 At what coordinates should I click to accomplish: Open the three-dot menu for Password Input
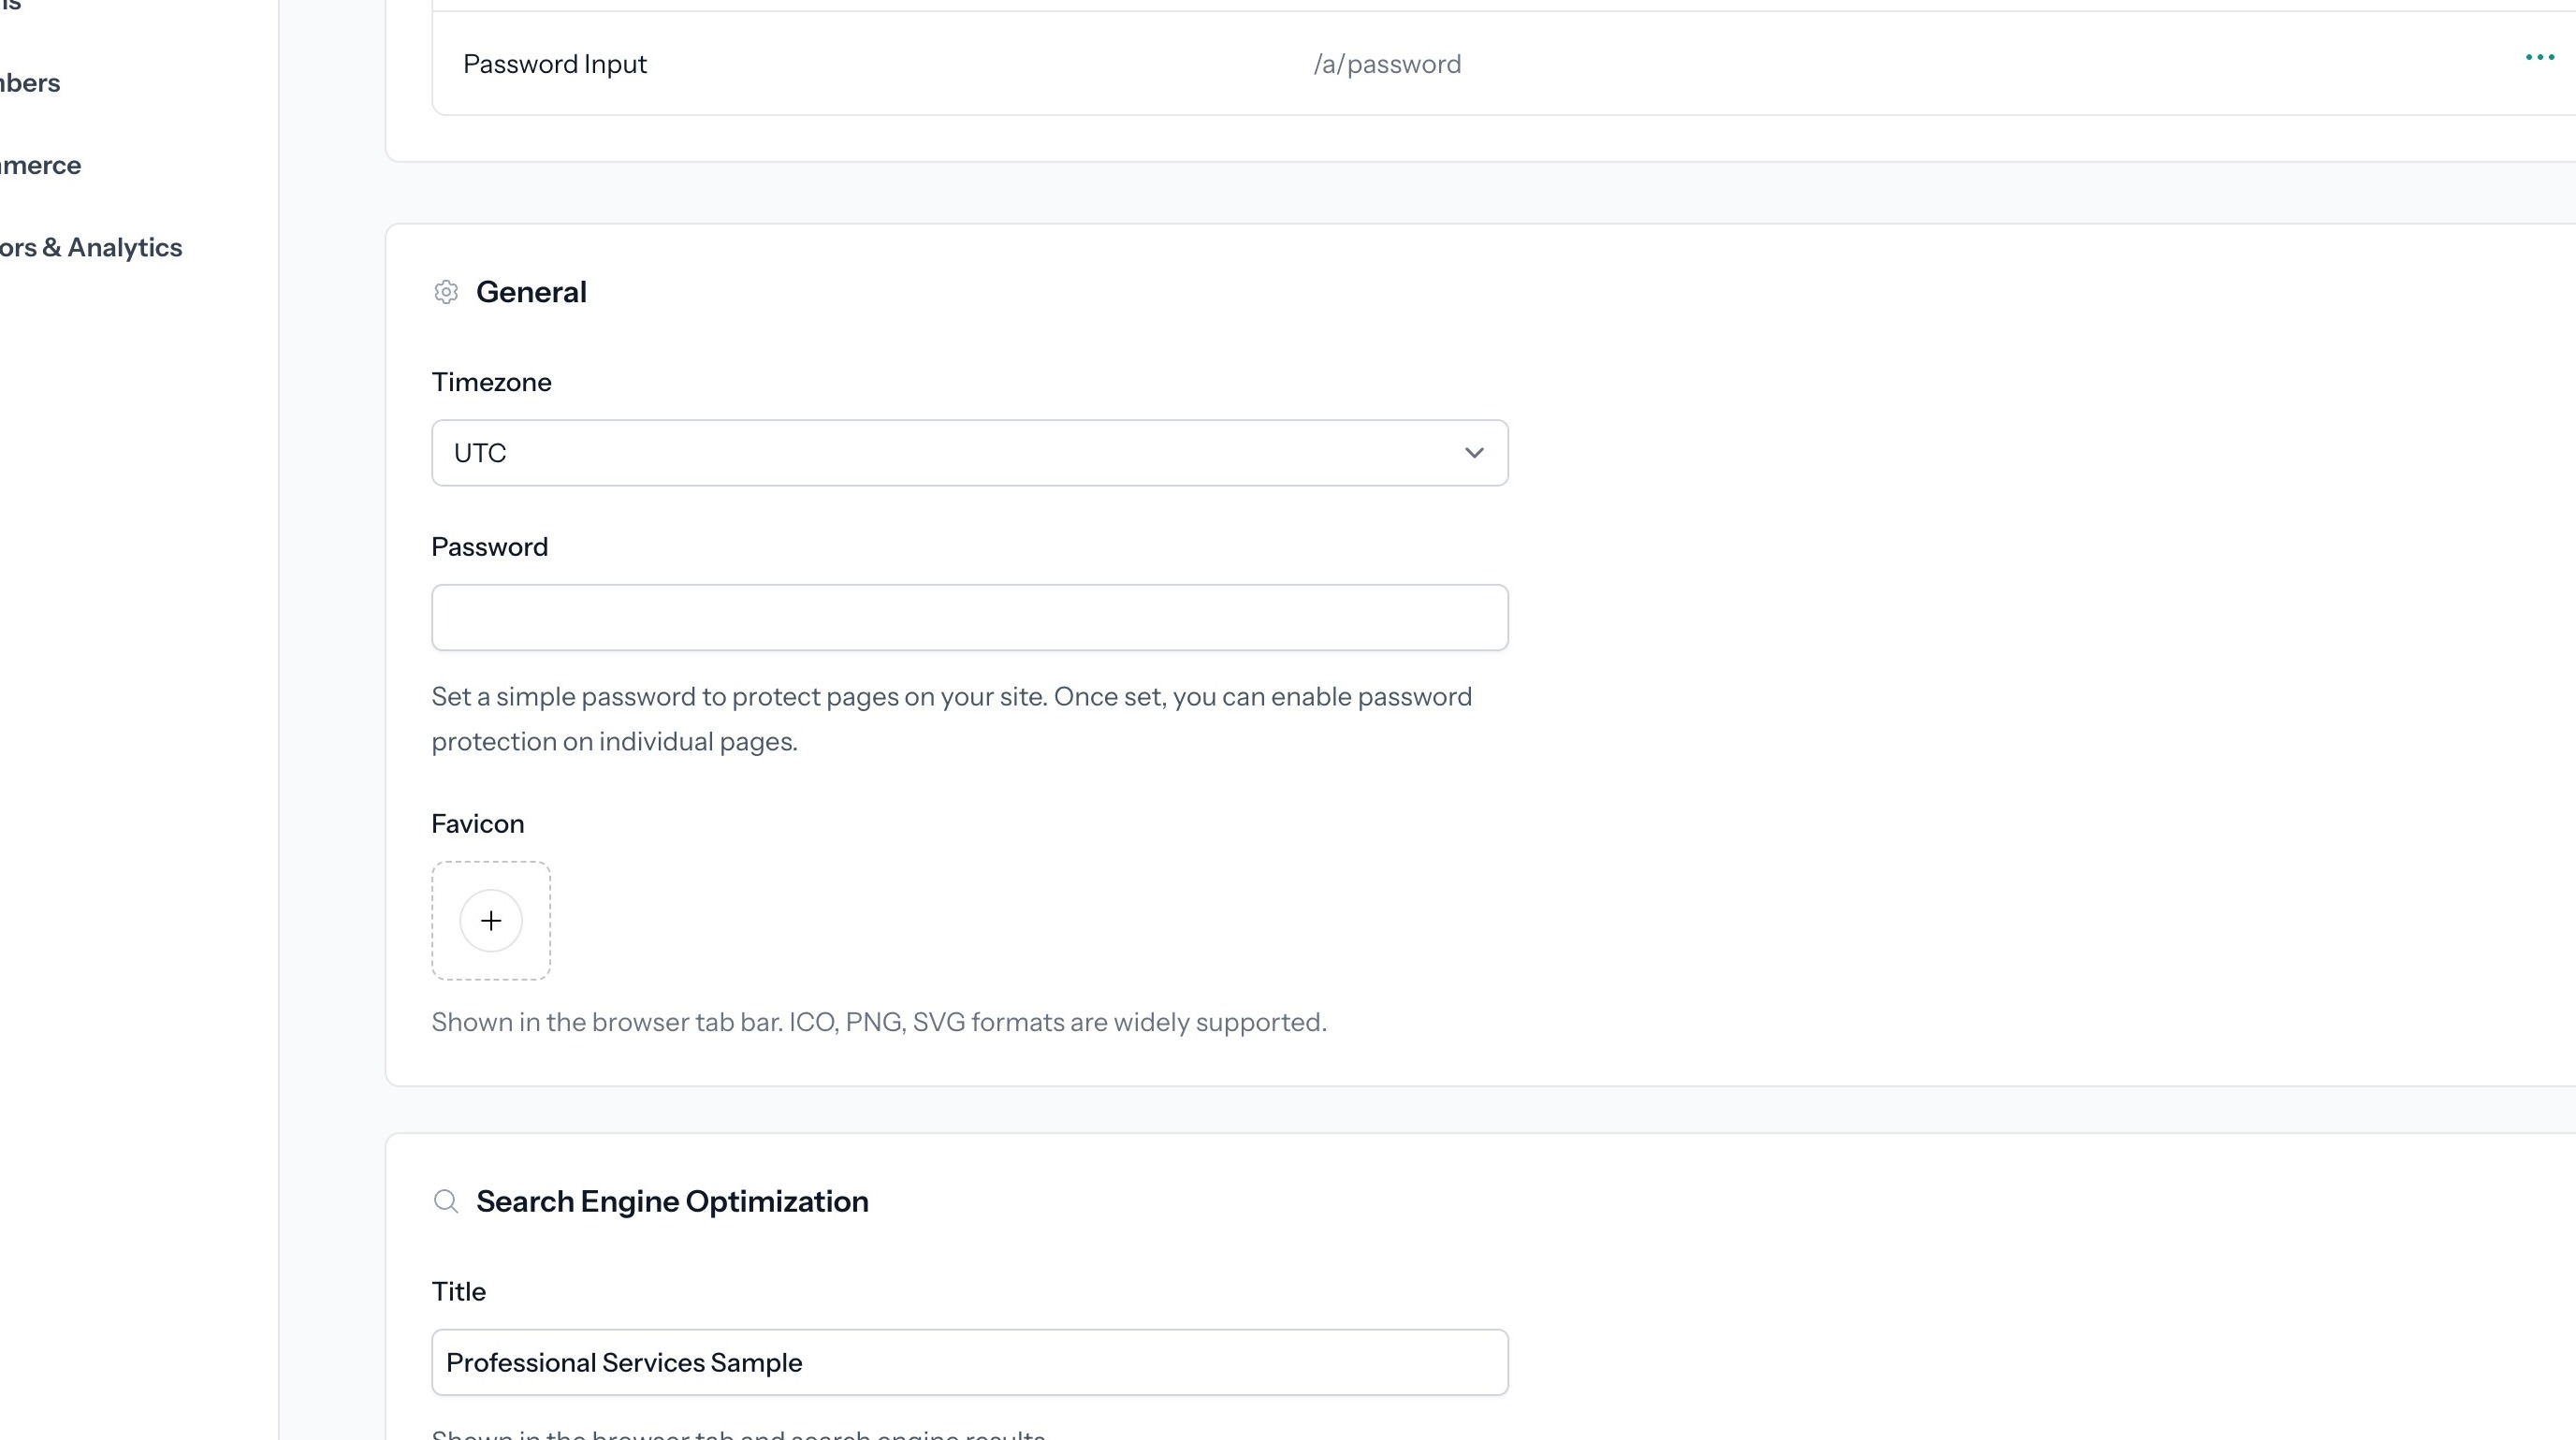(2539, 58)
